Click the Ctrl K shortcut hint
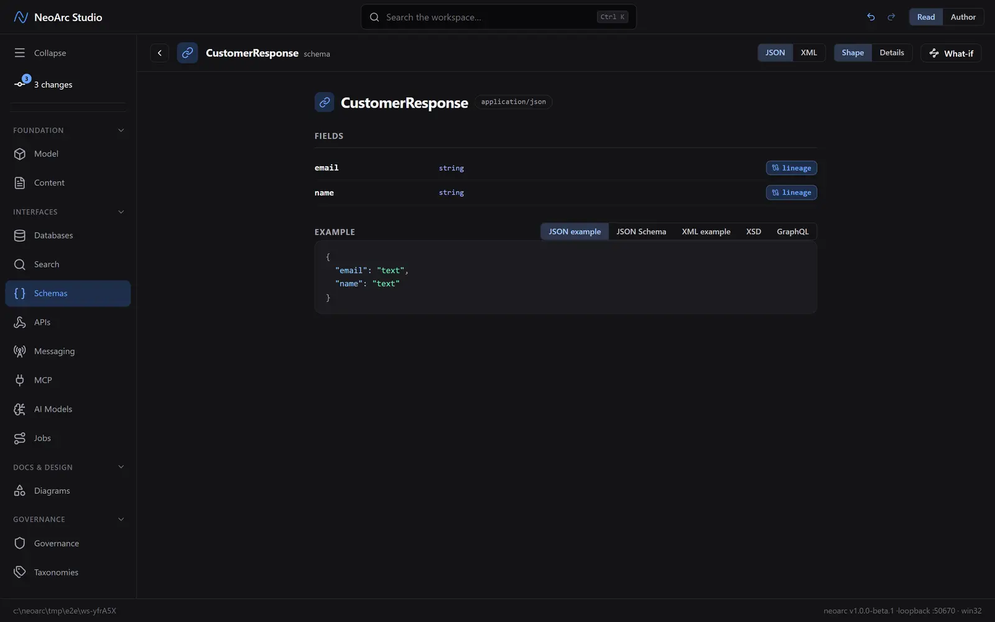The width and height of the screenshot is (995, 622). (x=613, y=17)
